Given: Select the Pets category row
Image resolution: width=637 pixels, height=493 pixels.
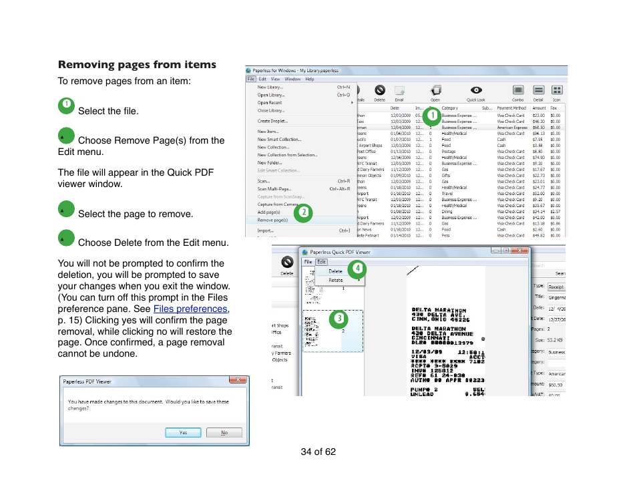Looking at the screenshot, I should (x=461, y=235).
